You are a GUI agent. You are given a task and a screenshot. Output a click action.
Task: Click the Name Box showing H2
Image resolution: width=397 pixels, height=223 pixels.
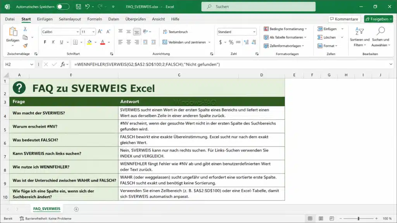(x=19, y=65)
